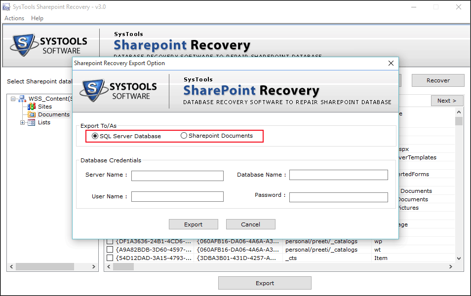The height and width of the screenshot is (296, 471).
Task: Click the 'wp' cell in the list
Action: (x=378, y=241)
